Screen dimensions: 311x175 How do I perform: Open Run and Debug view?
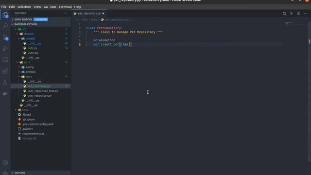(x=5, y=49)
